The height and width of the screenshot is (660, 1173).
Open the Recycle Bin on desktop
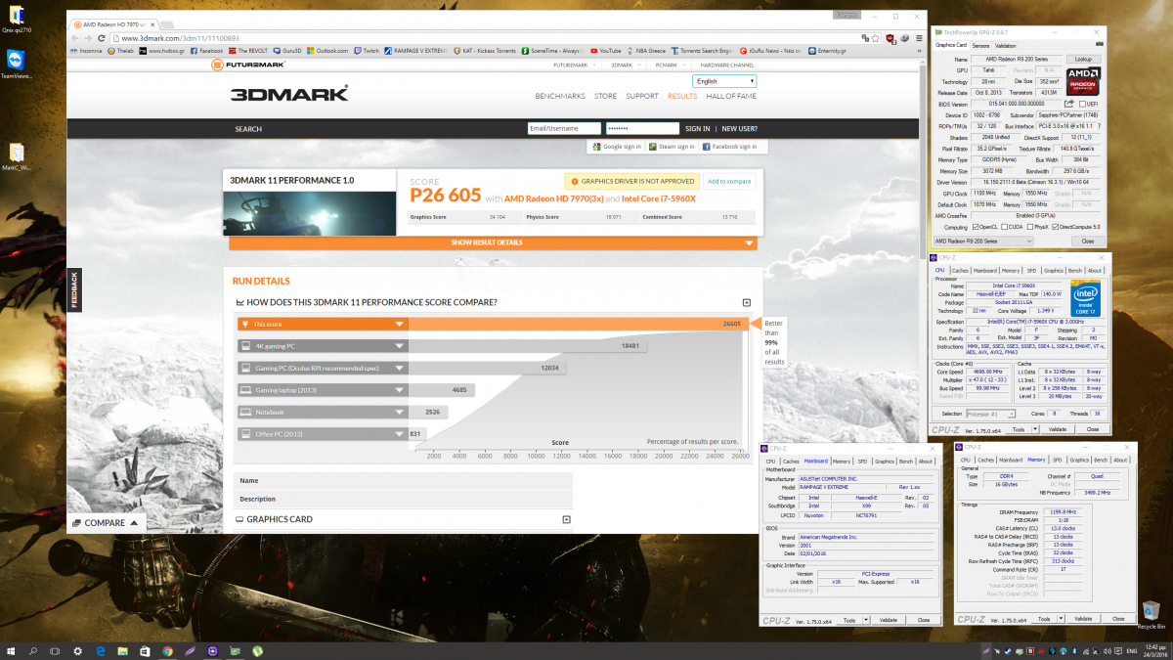point(1150,613)
